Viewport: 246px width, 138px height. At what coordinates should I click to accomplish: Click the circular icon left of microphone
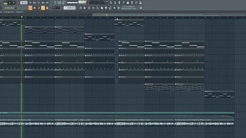point(111,3)
